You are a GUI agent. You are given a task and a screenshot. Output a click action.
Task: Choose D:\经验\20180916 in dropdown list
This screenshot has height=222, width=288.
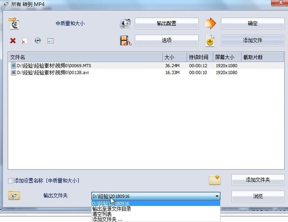tap(156, 203)
